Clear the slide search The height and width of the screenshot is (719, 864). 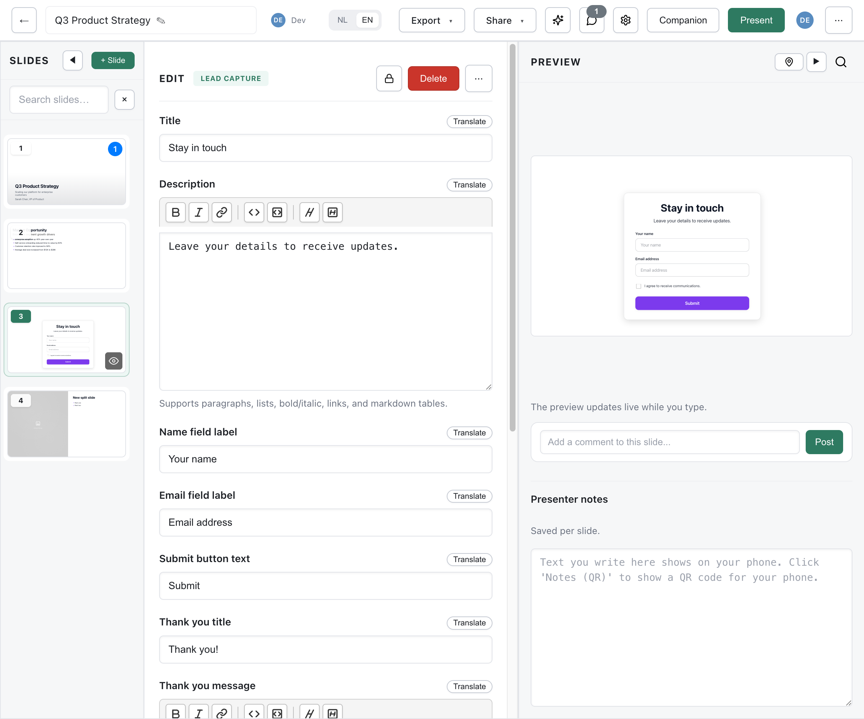pyautogui.click(x=124, y=100)
